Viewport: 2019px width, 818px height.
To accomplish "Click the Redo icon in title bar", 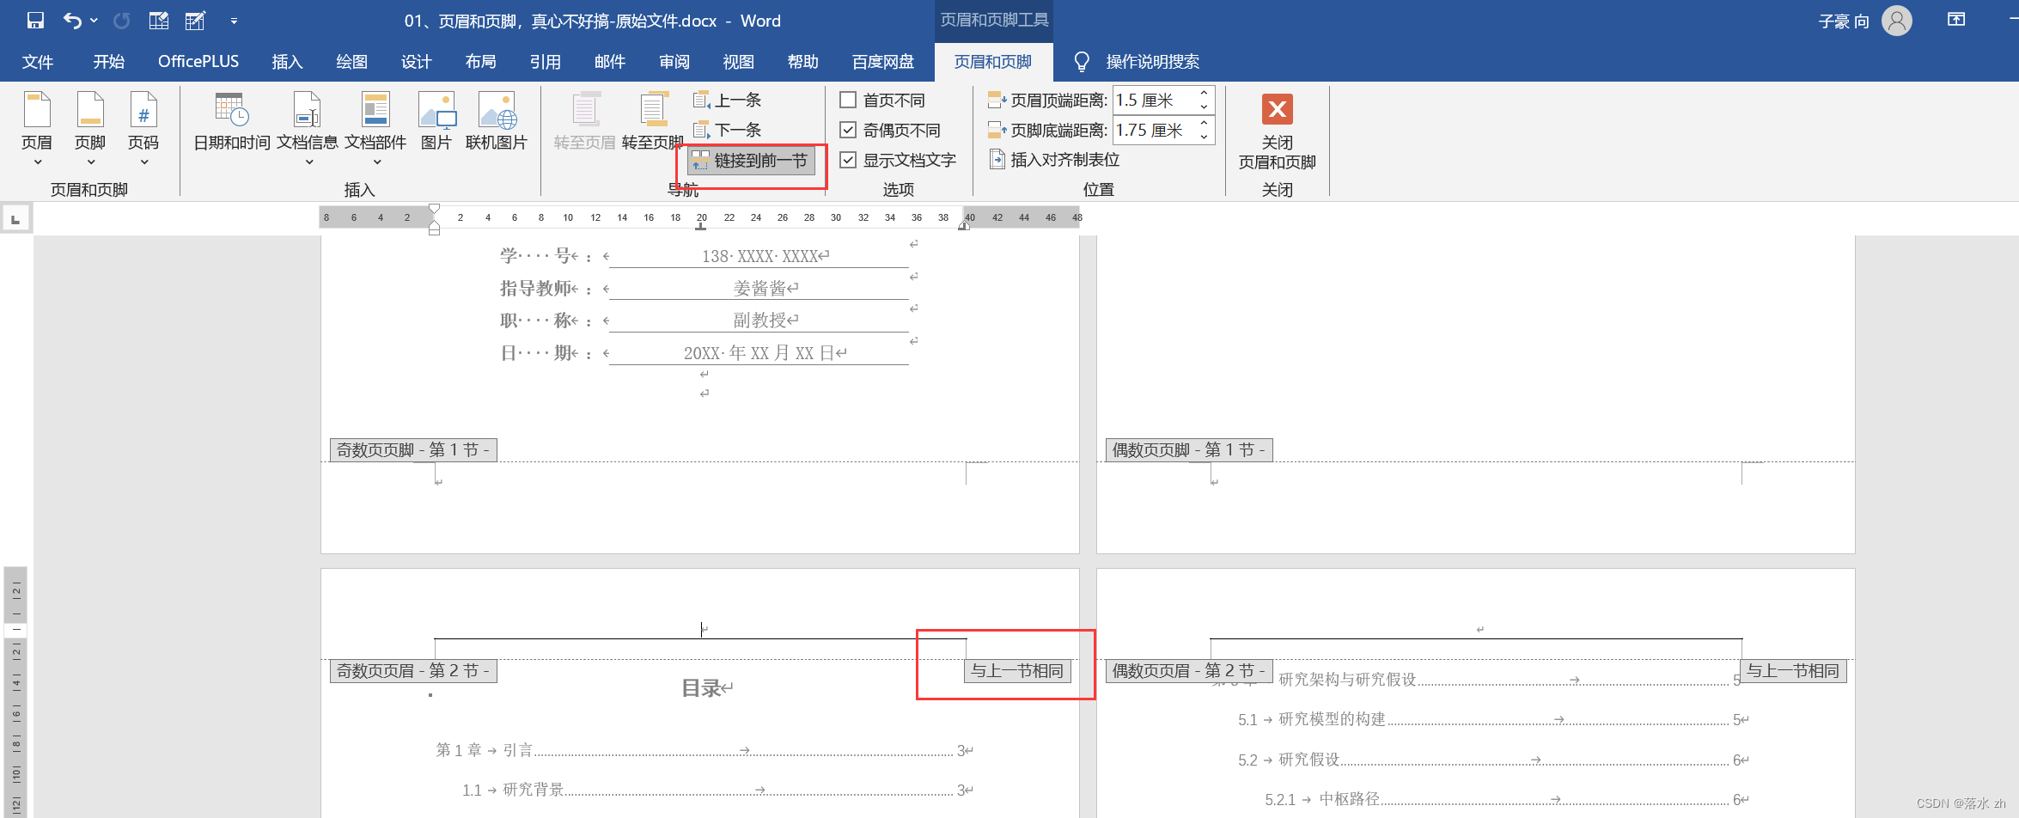I will point(122,21).
